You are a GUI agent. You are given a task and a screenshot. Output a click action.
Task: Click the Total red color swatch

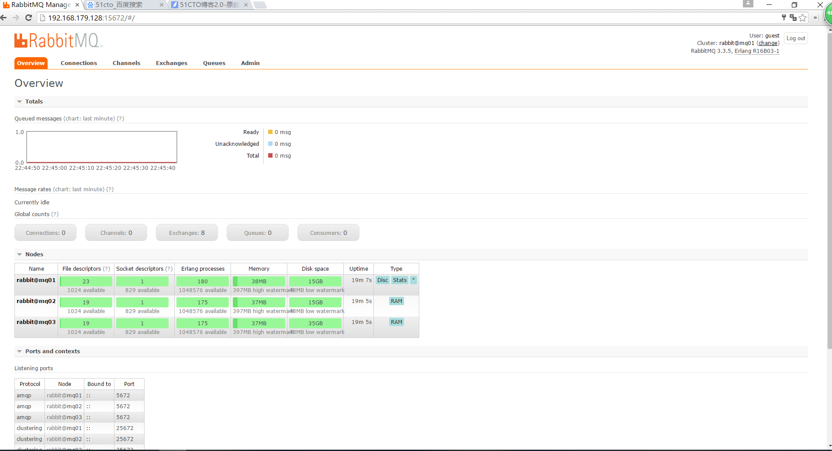click(270, 155)
